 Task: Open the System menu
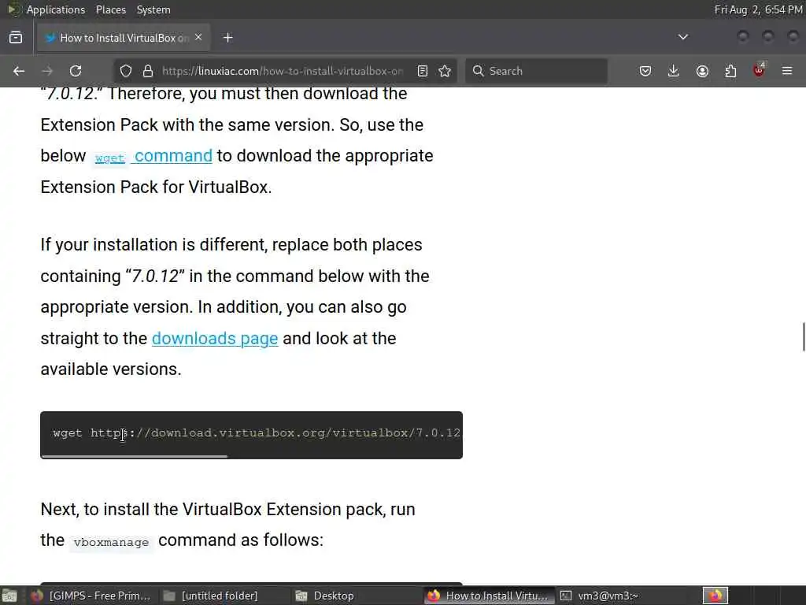[x=153, y=9]
